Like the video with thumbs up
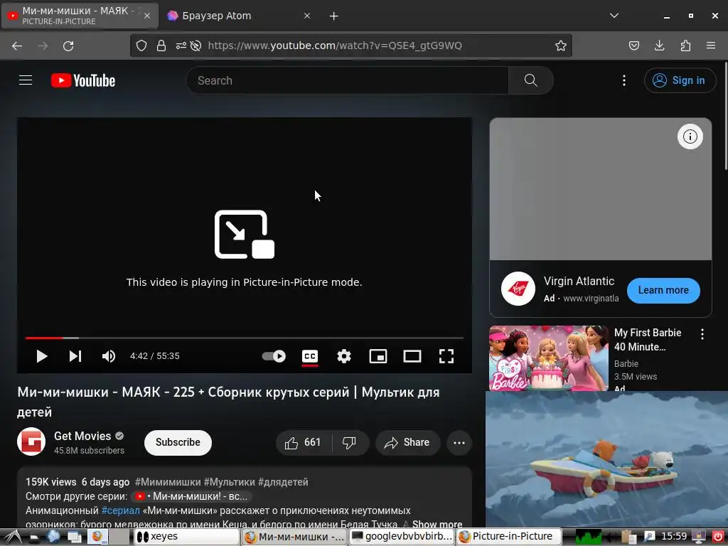The width and height of the screenshot is (728, 546). [x=303, y=442]
